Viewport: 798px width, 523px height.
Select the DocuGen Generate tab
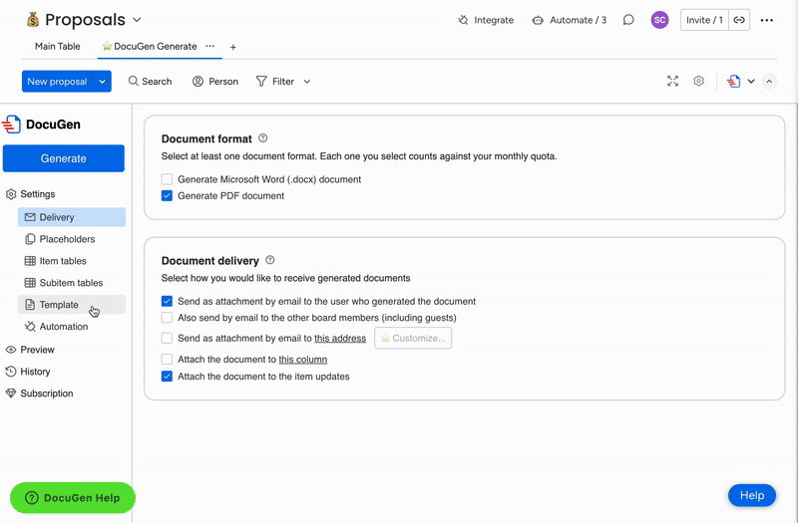[150, 46]
